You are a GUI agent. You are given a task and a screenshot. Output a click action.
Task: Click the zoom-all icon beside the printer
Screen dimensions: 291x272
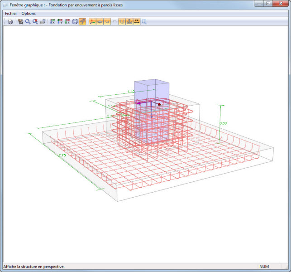click(20, 22)
